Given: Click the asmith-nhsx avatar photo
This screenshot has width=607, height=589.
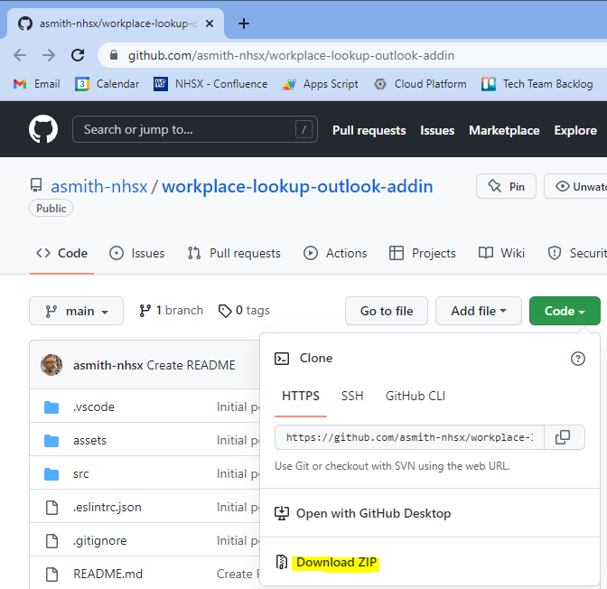Looking at the screenshot, I should [x=51, y=365].
